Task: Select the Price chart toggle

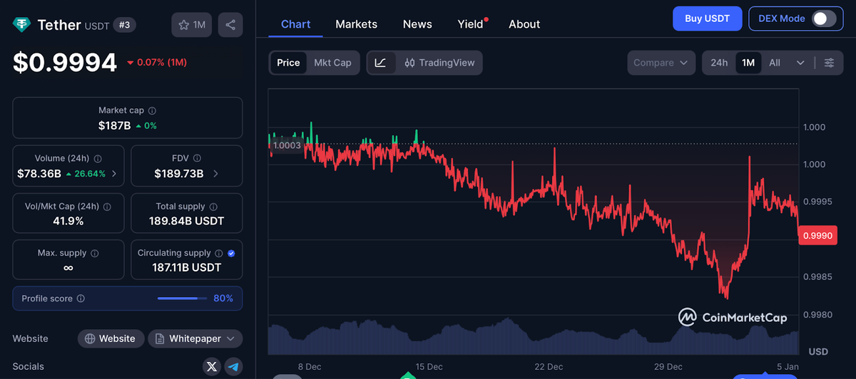Action: click(x=288, y=63)
